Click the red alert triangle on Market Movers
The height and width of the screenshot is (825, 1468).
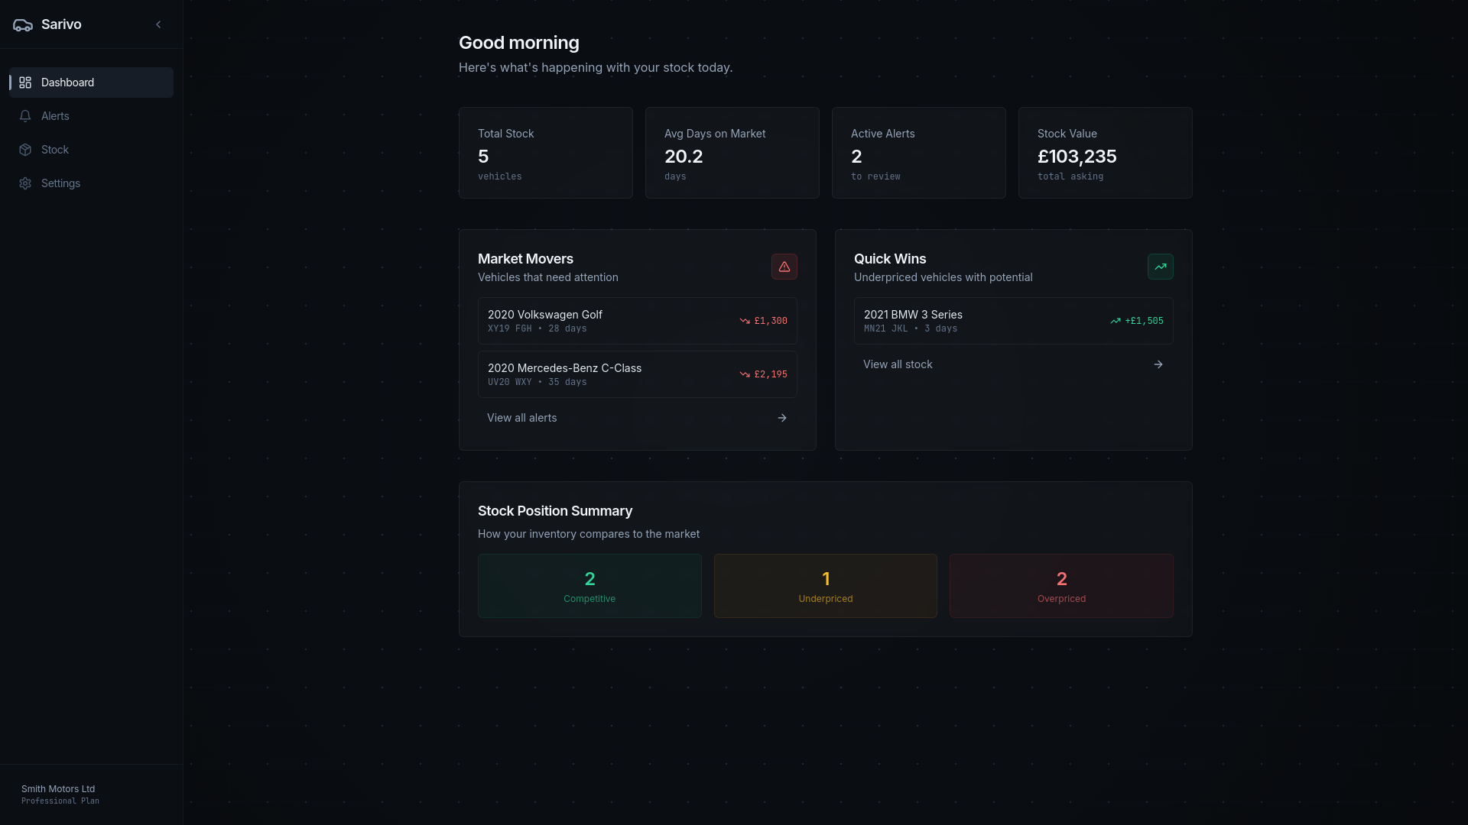pyautogui.click(x=784, y=267)
